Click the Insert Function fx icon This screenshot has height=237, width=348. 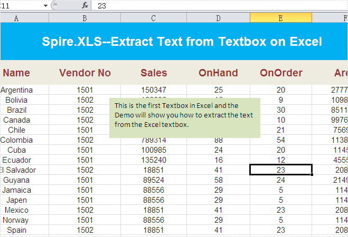point(85,6)
